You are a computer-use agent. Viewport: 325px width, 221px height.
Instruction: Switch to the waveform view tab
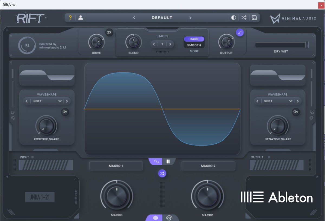pyautogui.click(x=156, y=161)
